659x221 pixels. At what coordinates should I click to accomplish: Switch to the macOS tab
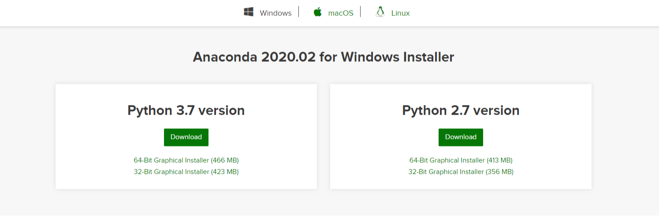(x=341, y=13)
